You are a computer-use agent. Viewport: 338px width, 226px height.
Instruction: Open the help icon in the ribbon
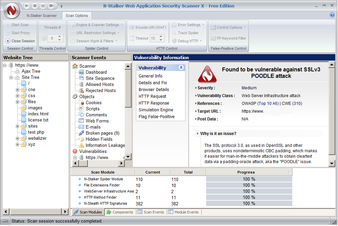[x=332, y=15]
